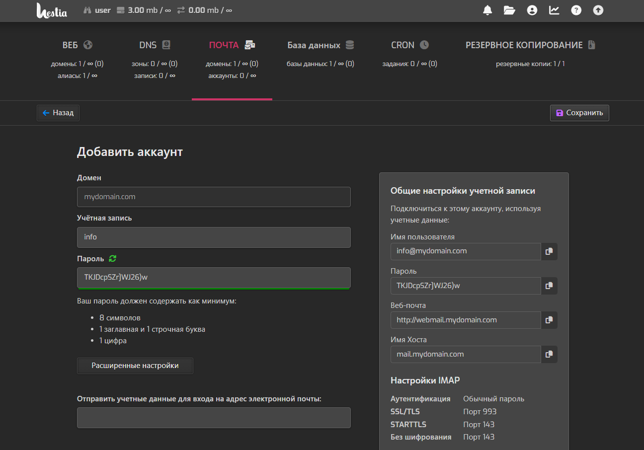The image size is (644, 450).
Task: Go back with the Назад button
Action: [58, 113]
